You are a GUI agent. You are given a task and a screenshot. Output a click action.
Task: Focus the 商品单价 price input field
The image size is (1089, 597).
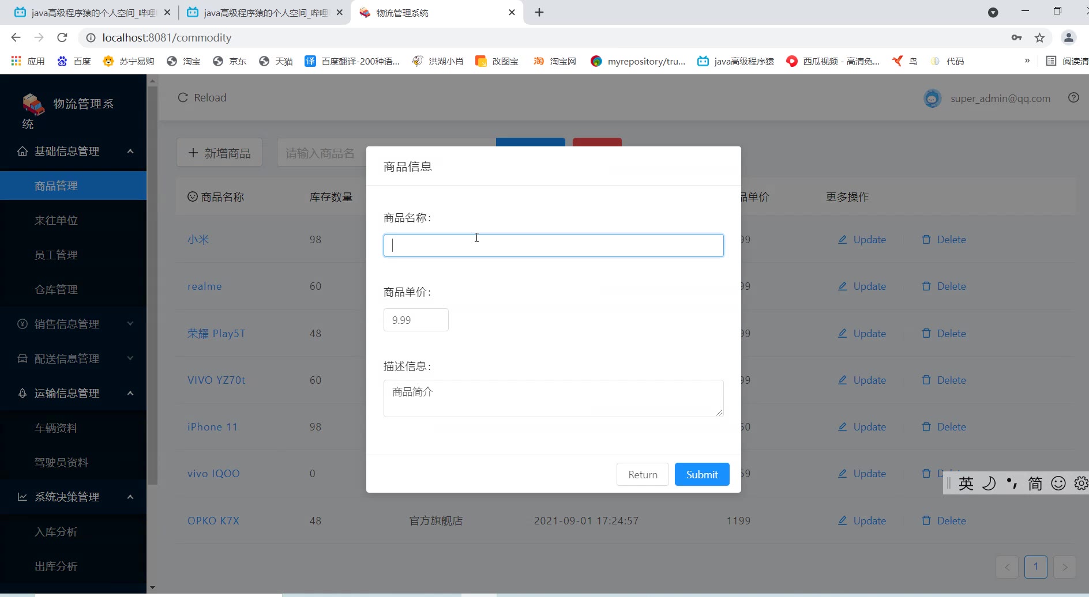tap(416, 320)
